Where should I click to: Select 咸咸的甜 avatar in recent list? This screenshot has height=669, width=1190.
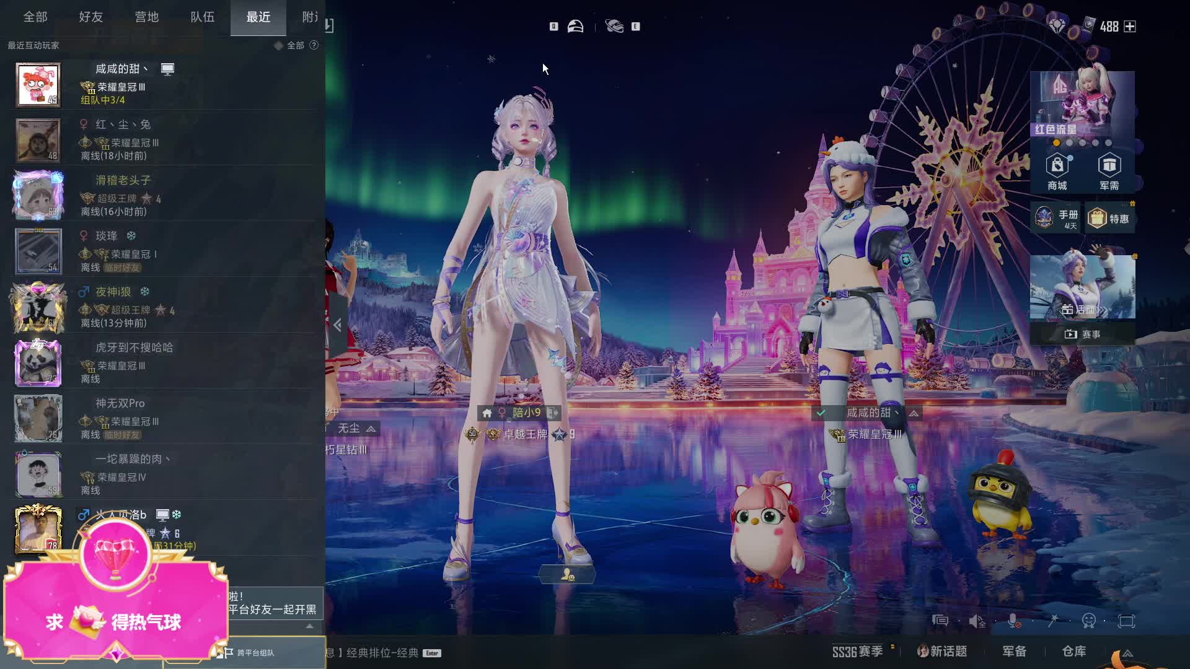click(x=38, y=85)
